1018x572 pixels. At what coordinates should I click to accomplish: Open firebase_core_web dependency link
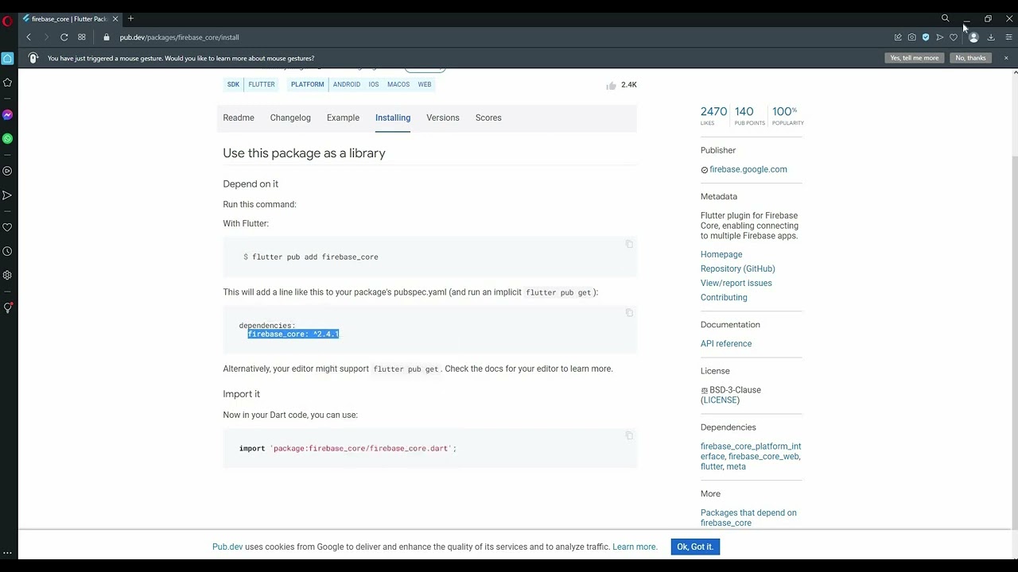pos(763,457)
